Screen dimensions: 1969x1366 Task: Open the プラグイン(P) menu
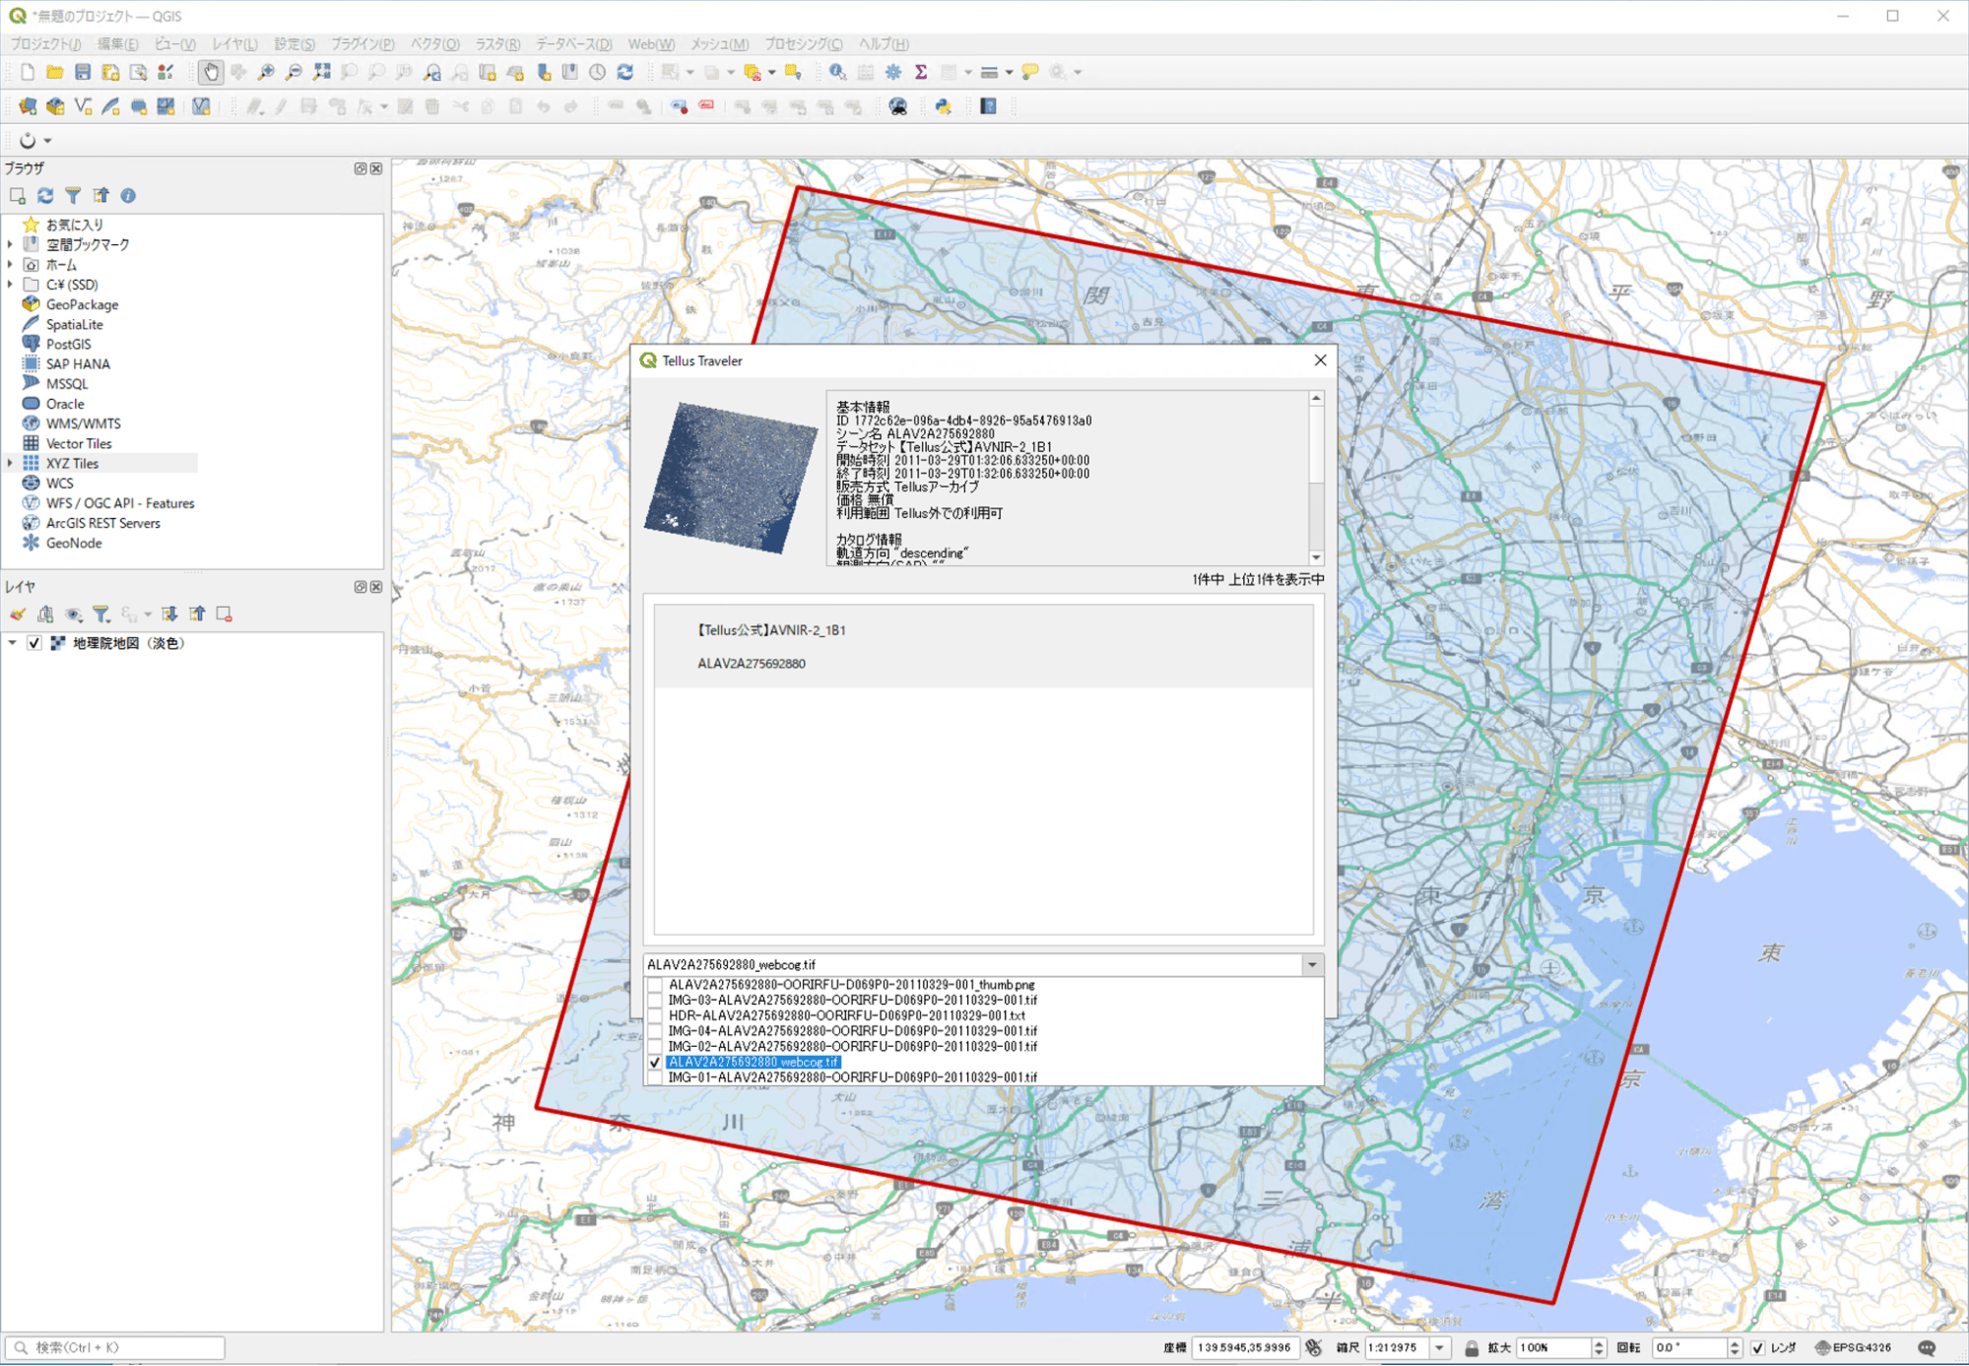pyautogui.click(x=361, y=43)
